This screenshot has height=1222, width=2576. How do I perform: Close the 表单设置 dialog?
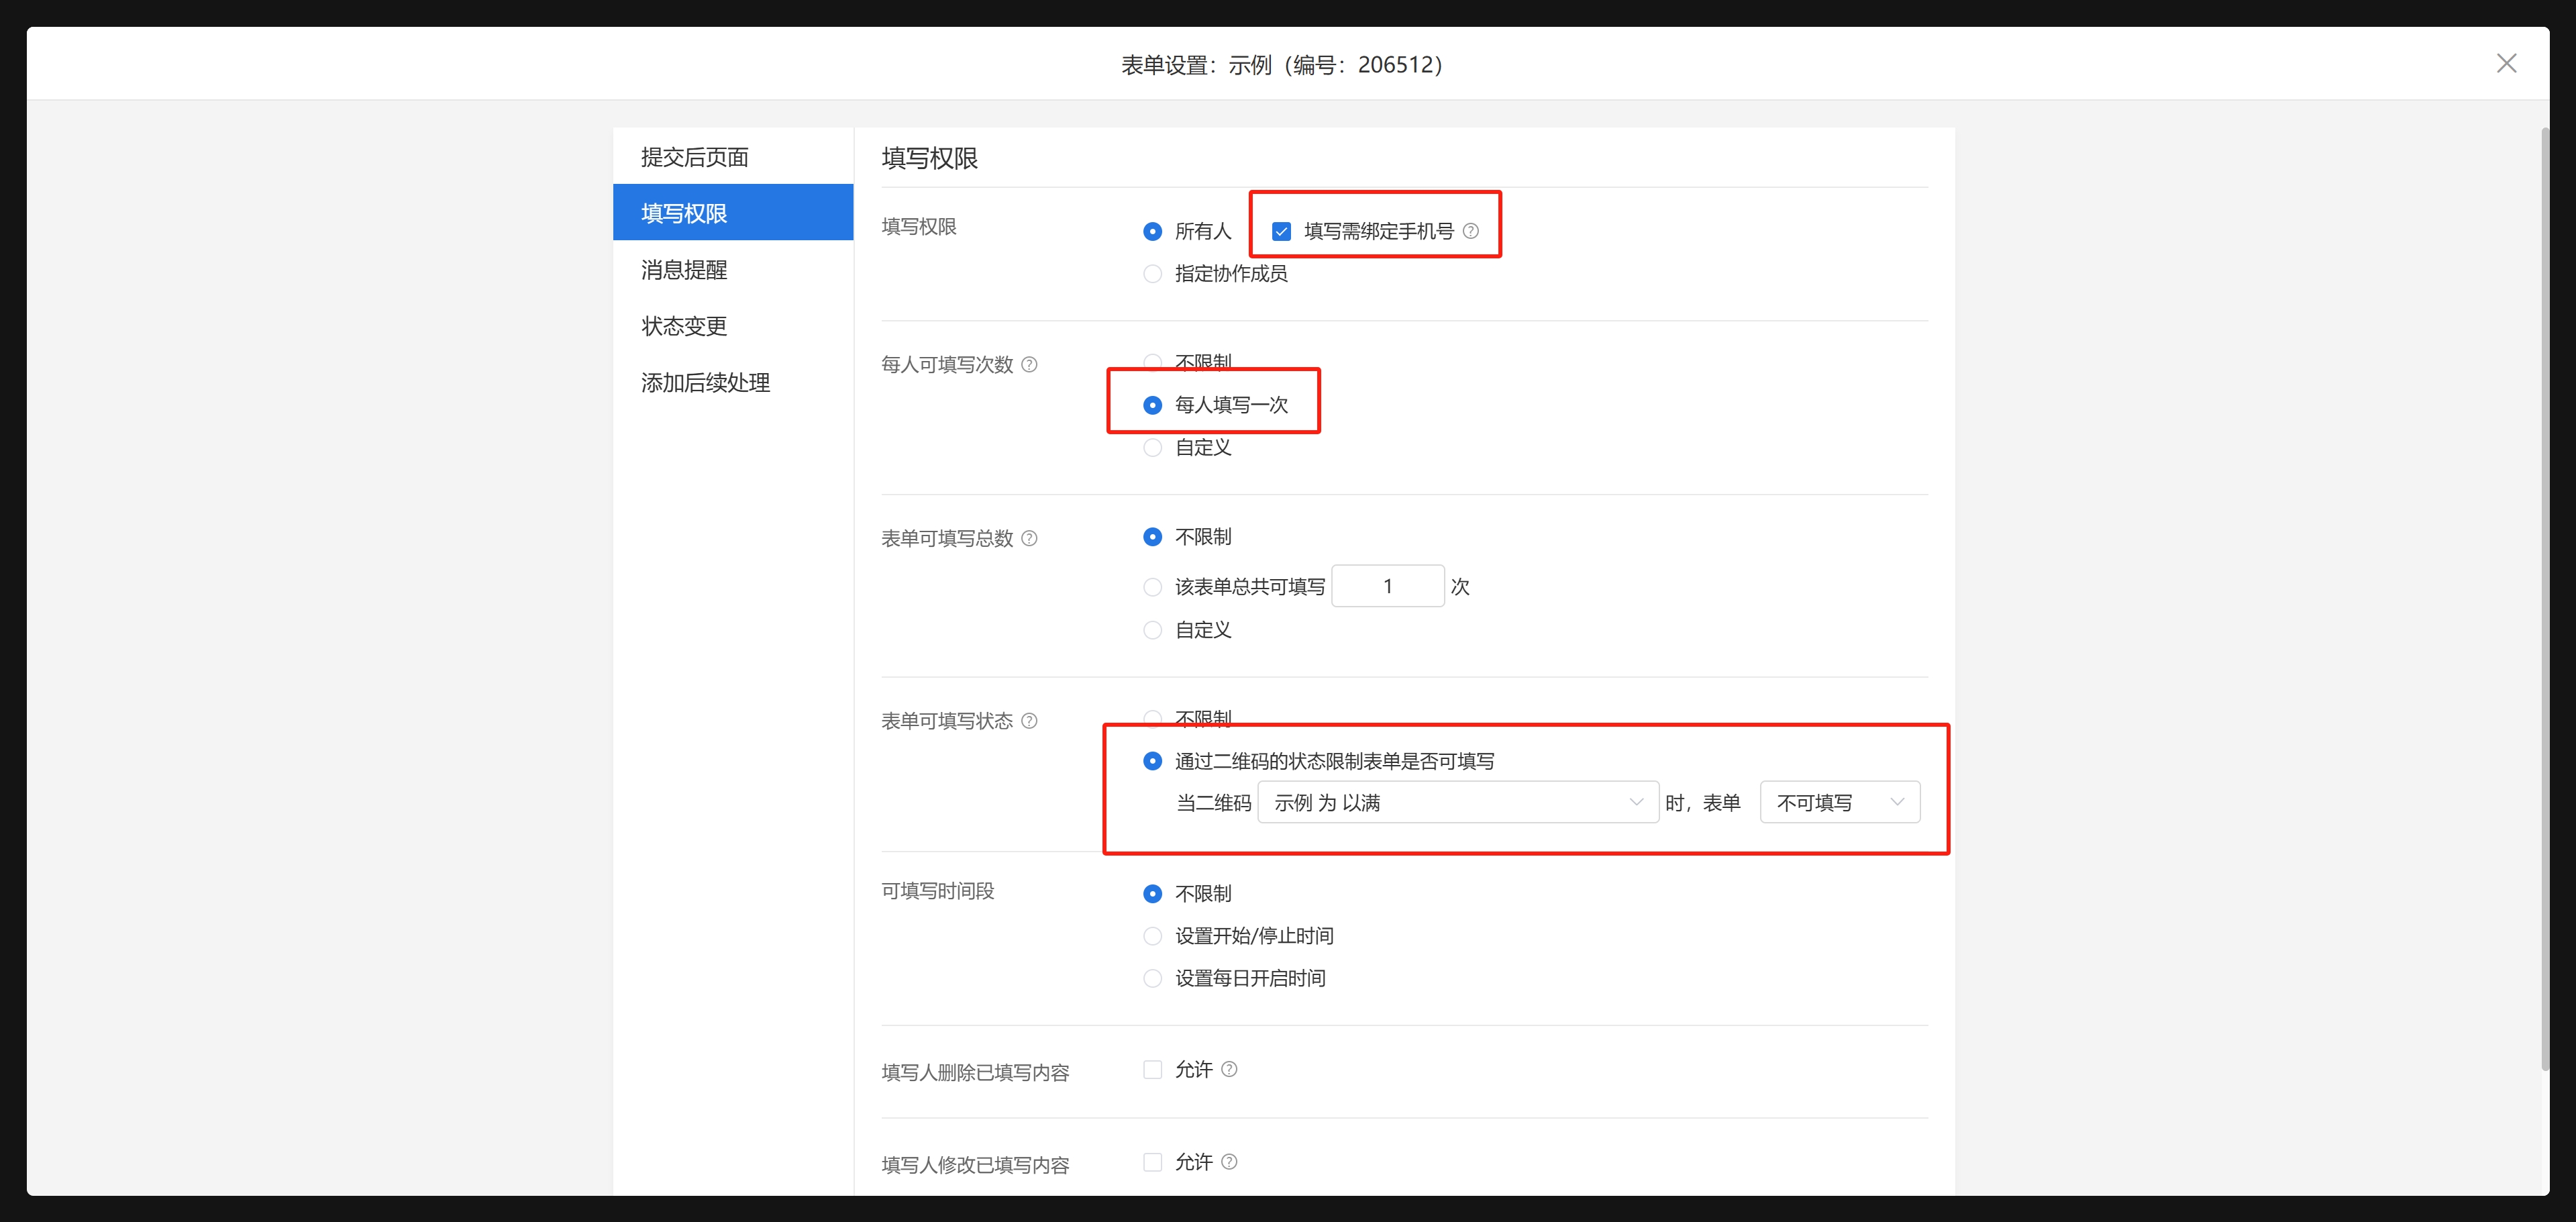pyautogui.click(x=2506, y=63)
